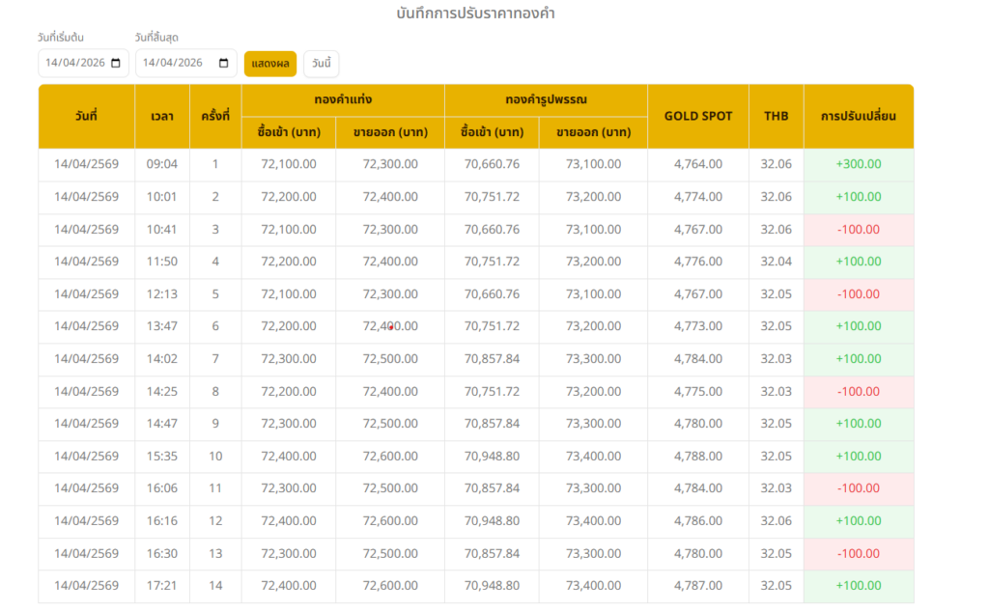This screenshot has height=611, width=989.
Task: Select the ครั้งที่ column header
Action: (x=214, y=117)
